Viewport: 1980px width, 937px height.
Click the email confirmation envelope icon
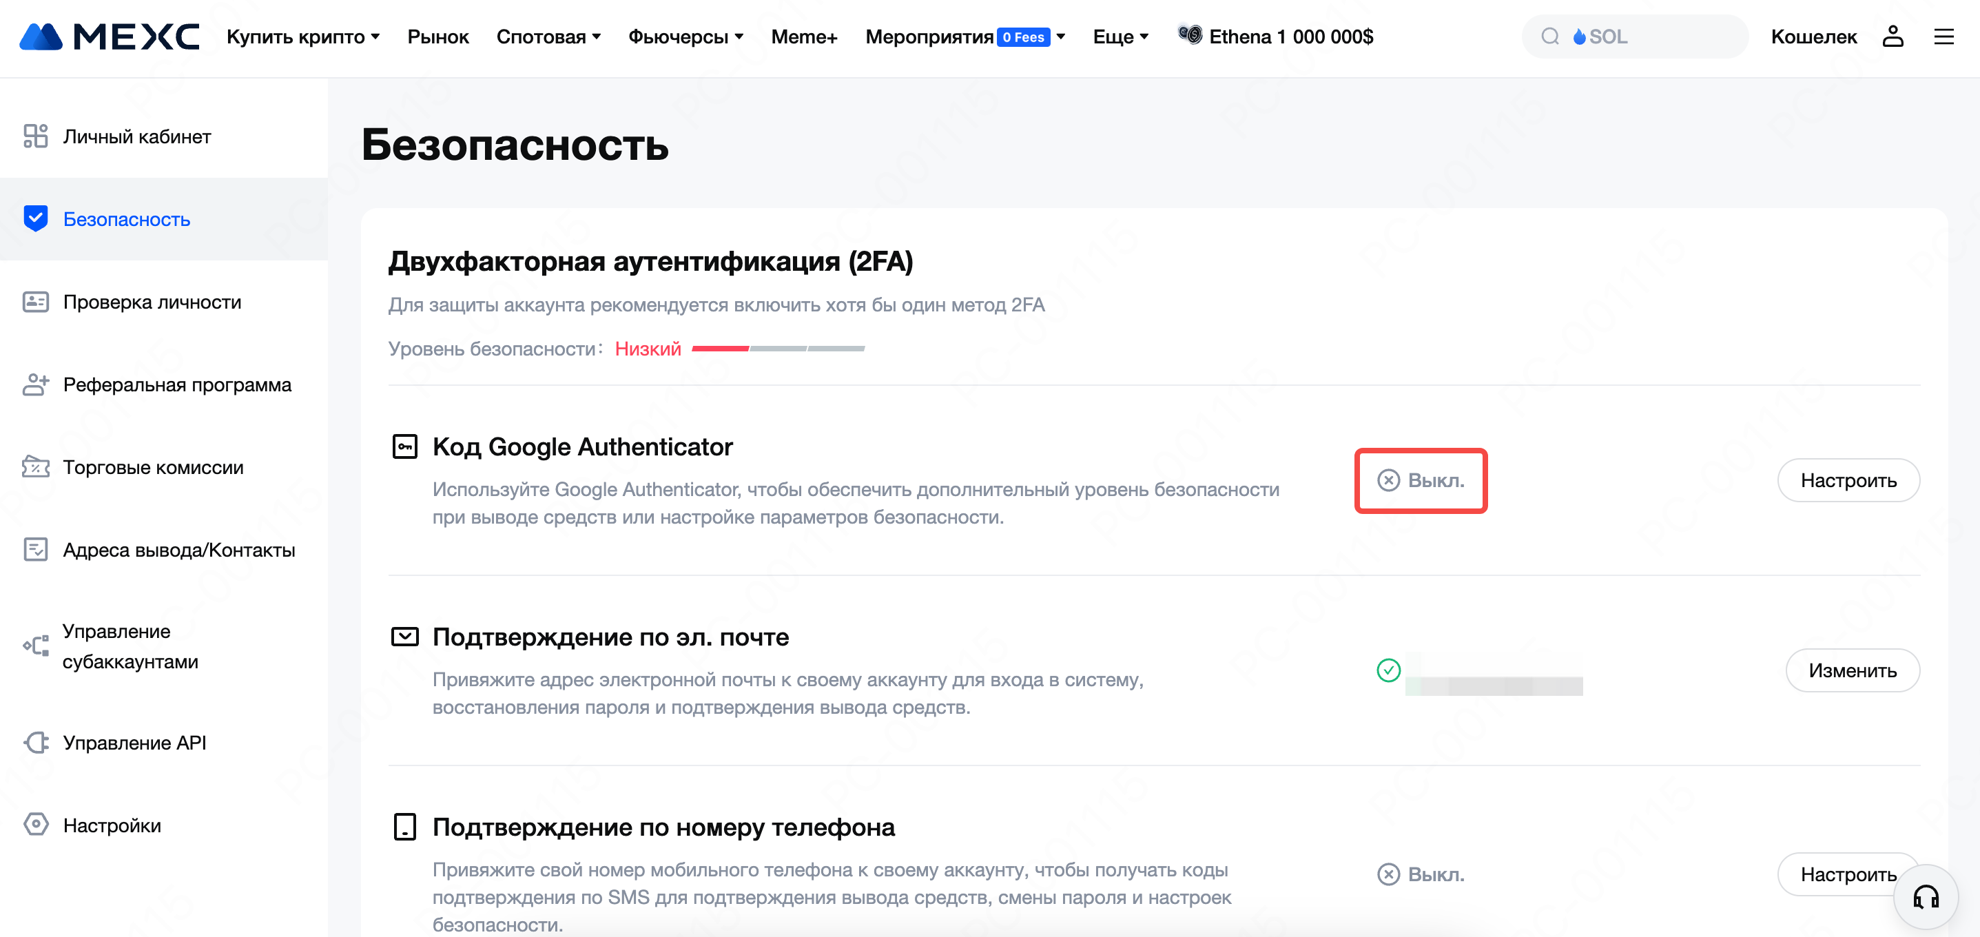(404, 637)
